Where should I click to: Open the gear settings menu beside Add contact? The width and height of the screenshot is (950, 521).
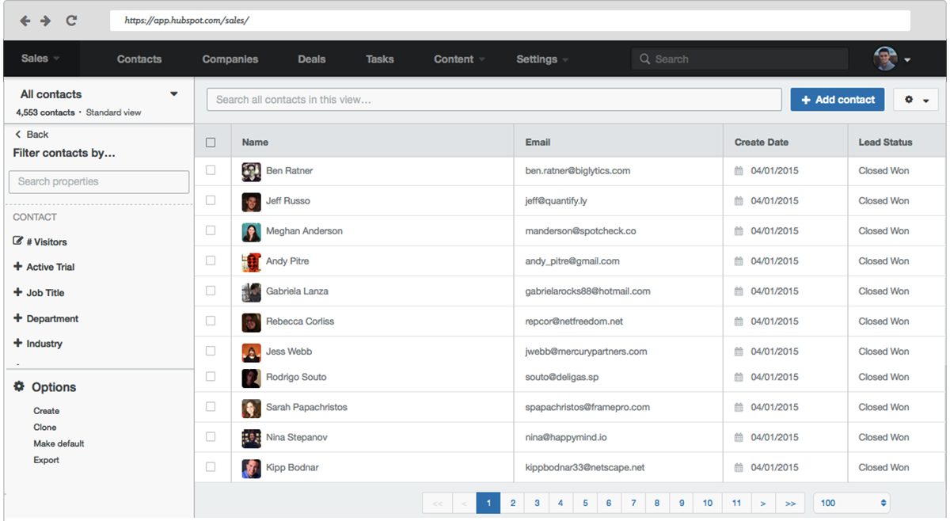point(916,100)
